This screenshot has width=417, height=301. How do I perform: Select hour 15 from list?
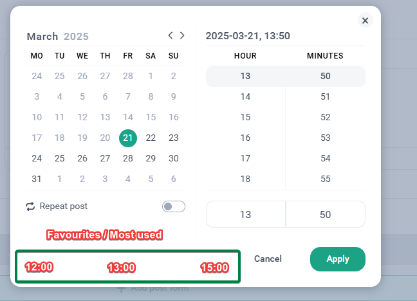coord(245,117)
